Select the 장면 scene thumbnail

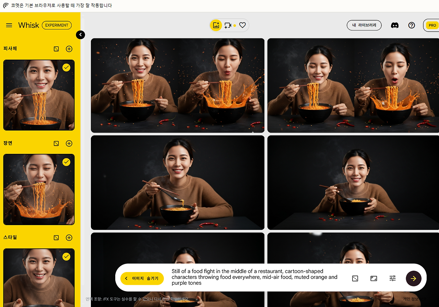39,189
